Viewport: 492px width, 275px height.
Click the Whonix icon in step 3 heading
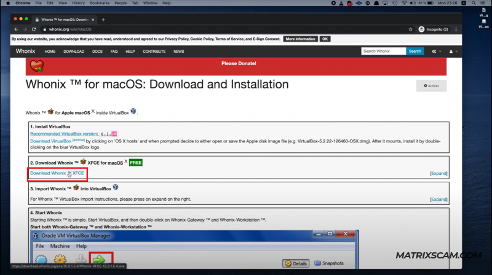pyautogui.click(x=76, y=188)
